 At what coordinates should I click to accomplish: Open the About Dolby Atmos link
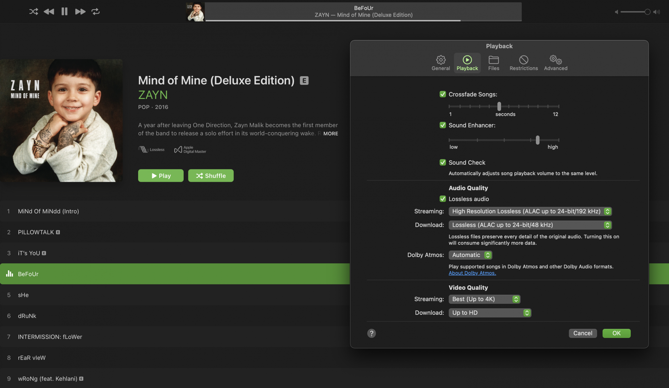472,273
